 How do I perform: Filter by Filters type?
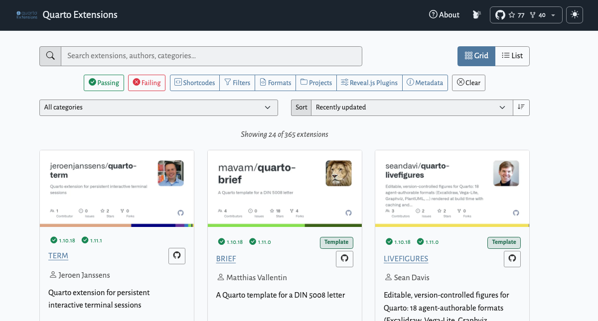coord(237,83)
